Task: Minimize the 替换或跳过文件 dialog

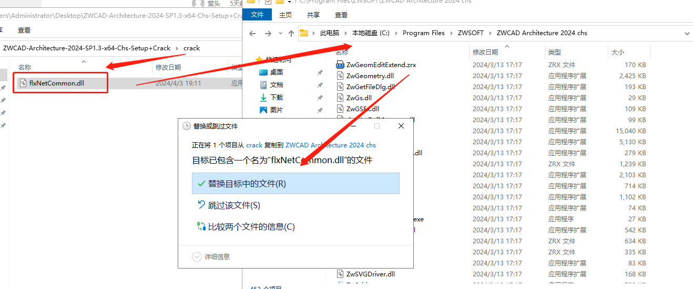Action: coord(353,126)
